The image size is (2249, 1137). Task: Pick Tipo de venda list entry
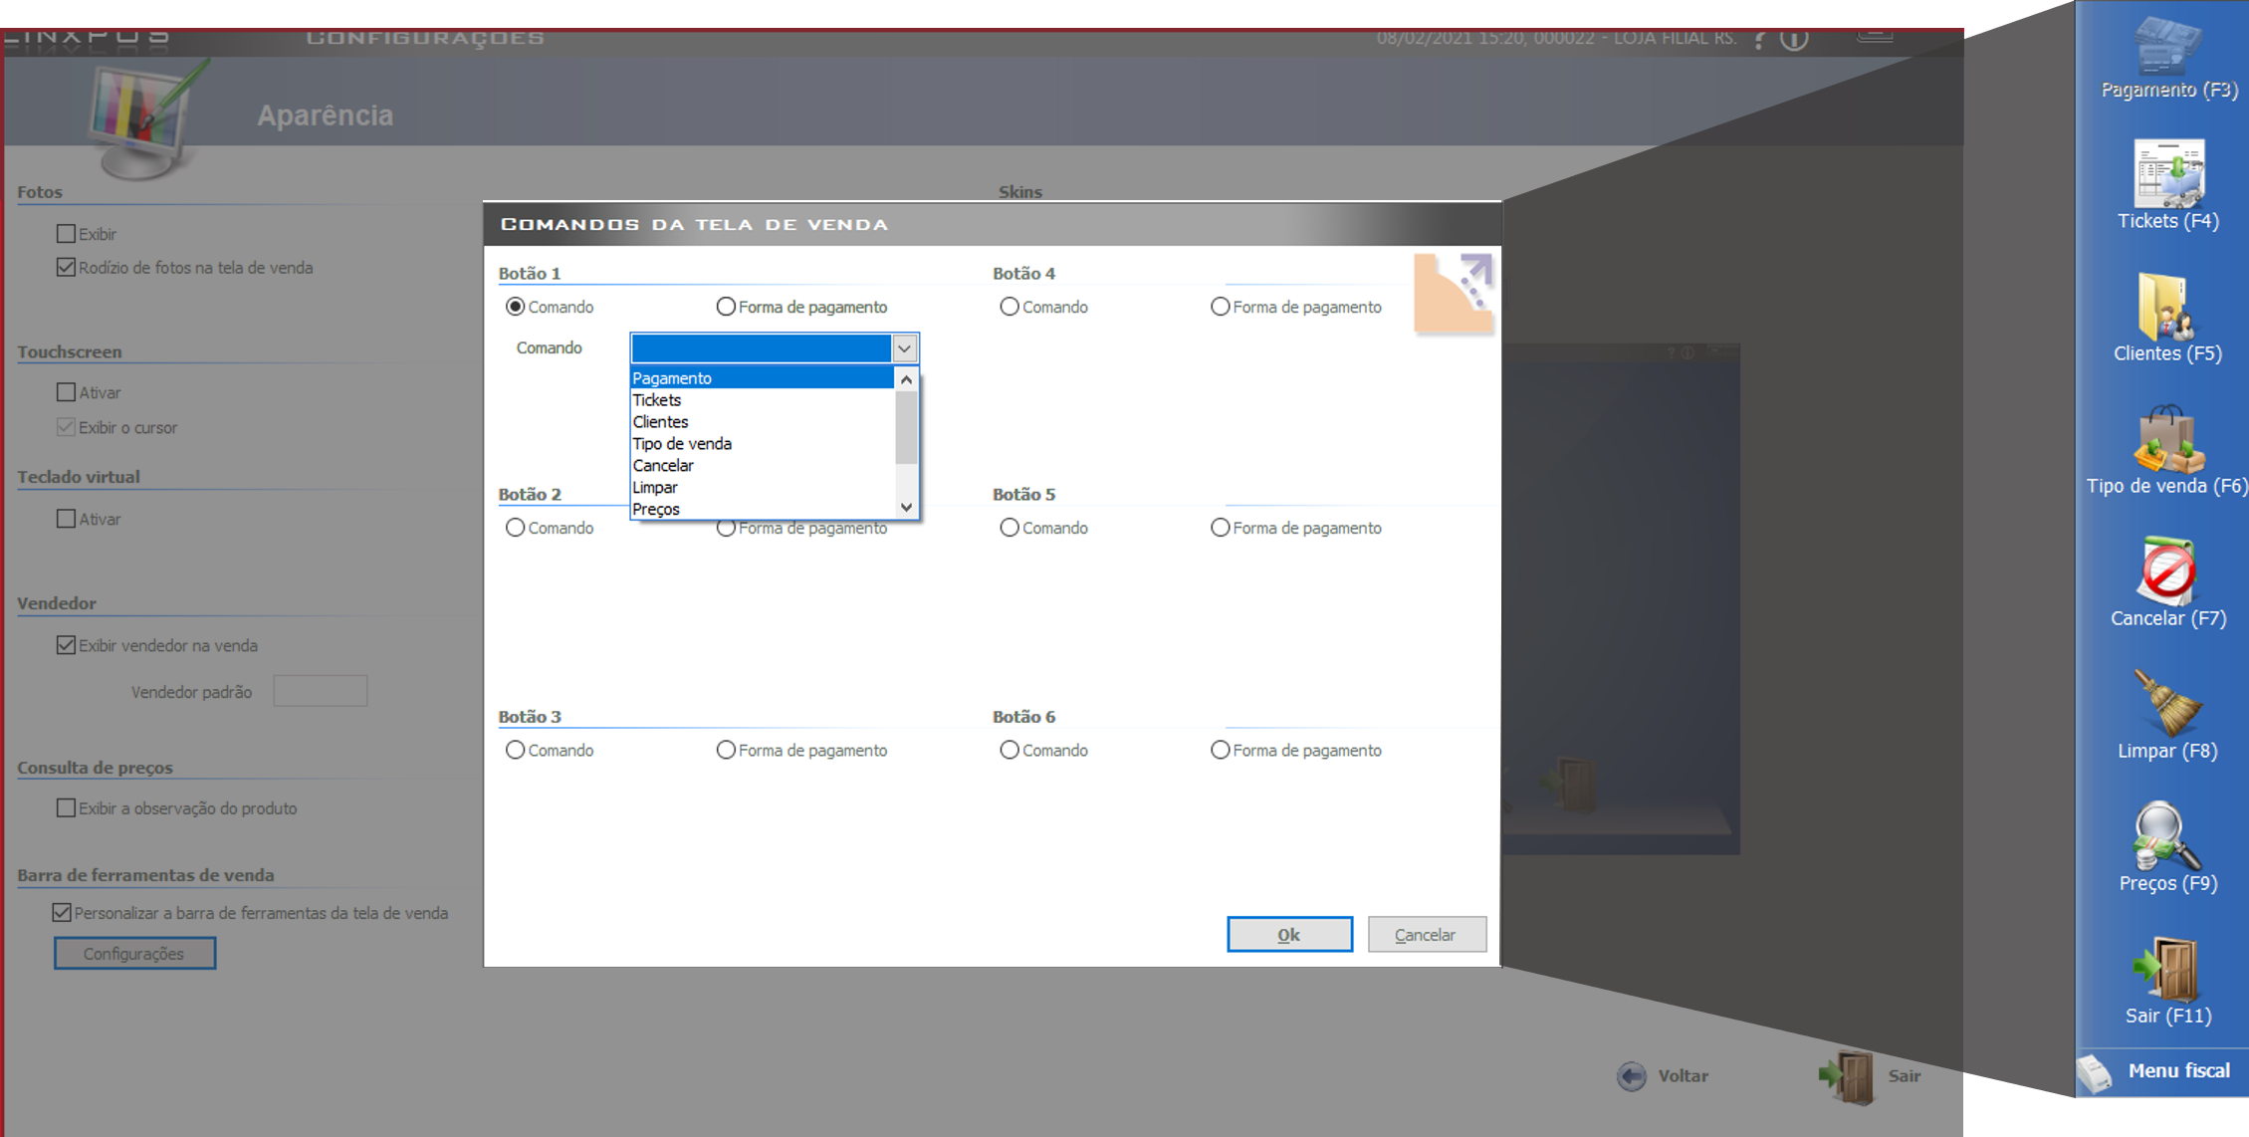coord(682,444)
